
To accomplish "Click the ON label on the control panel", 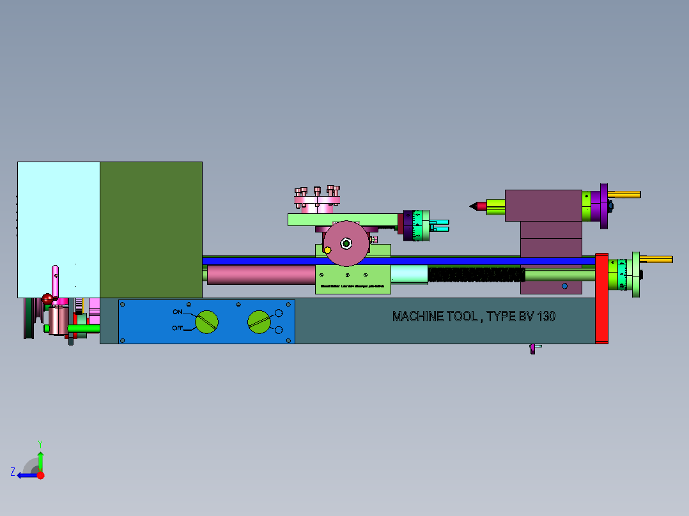I will pos(178,312).
